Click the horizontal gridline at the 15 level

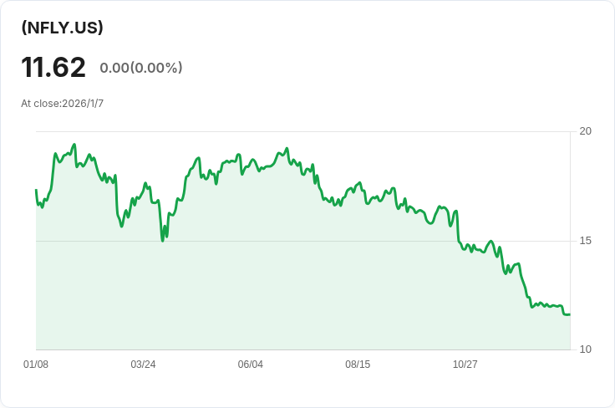(x=334, y=241)
